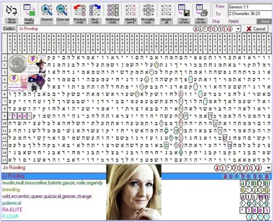Click the man in hat photo
Viewport: 273px width, 222px height.
coord(41,66)
